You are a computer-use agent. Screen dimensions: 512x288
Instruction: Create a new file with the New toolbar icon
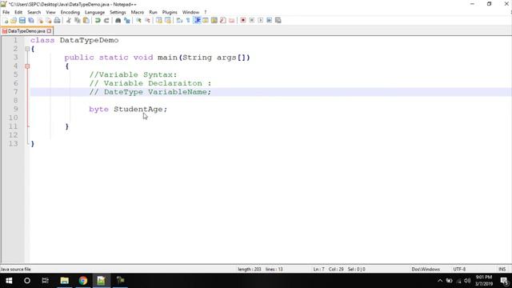click(x=6, y=20)
